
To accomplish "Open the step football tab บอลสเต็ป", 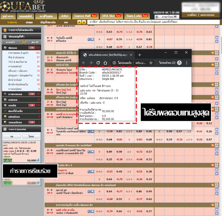I will click(x=25, y=16).
